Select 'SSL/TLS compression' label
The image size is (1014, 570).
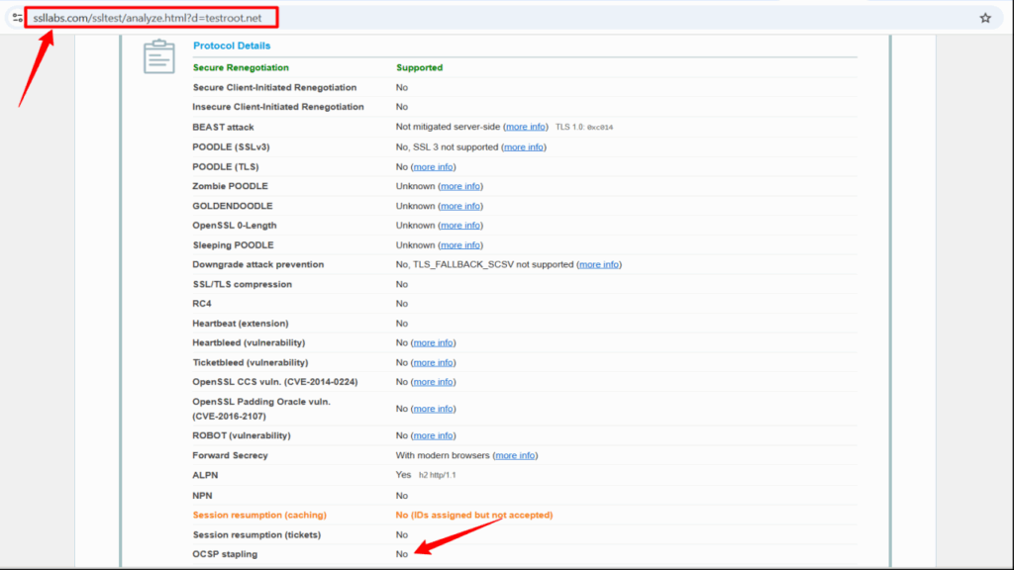point(242,284)
